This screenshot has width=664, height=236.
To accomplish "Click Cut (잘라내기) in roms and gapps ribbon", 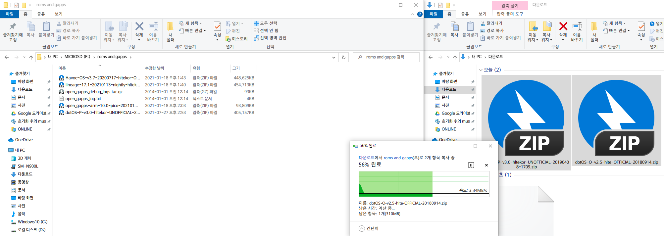I will click(68, 23).
